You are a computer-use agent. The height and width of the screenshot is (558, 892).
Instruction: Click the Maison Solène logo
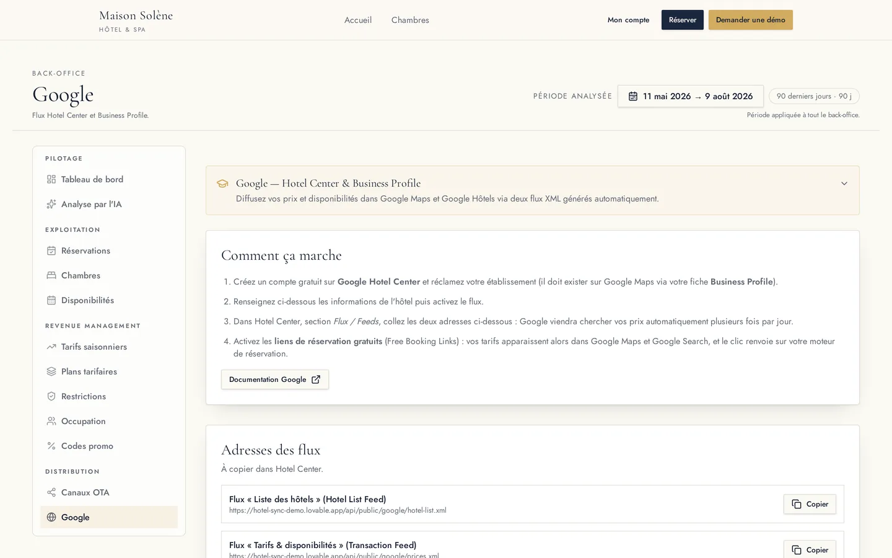pyautogui.click(x=136, y=20)
